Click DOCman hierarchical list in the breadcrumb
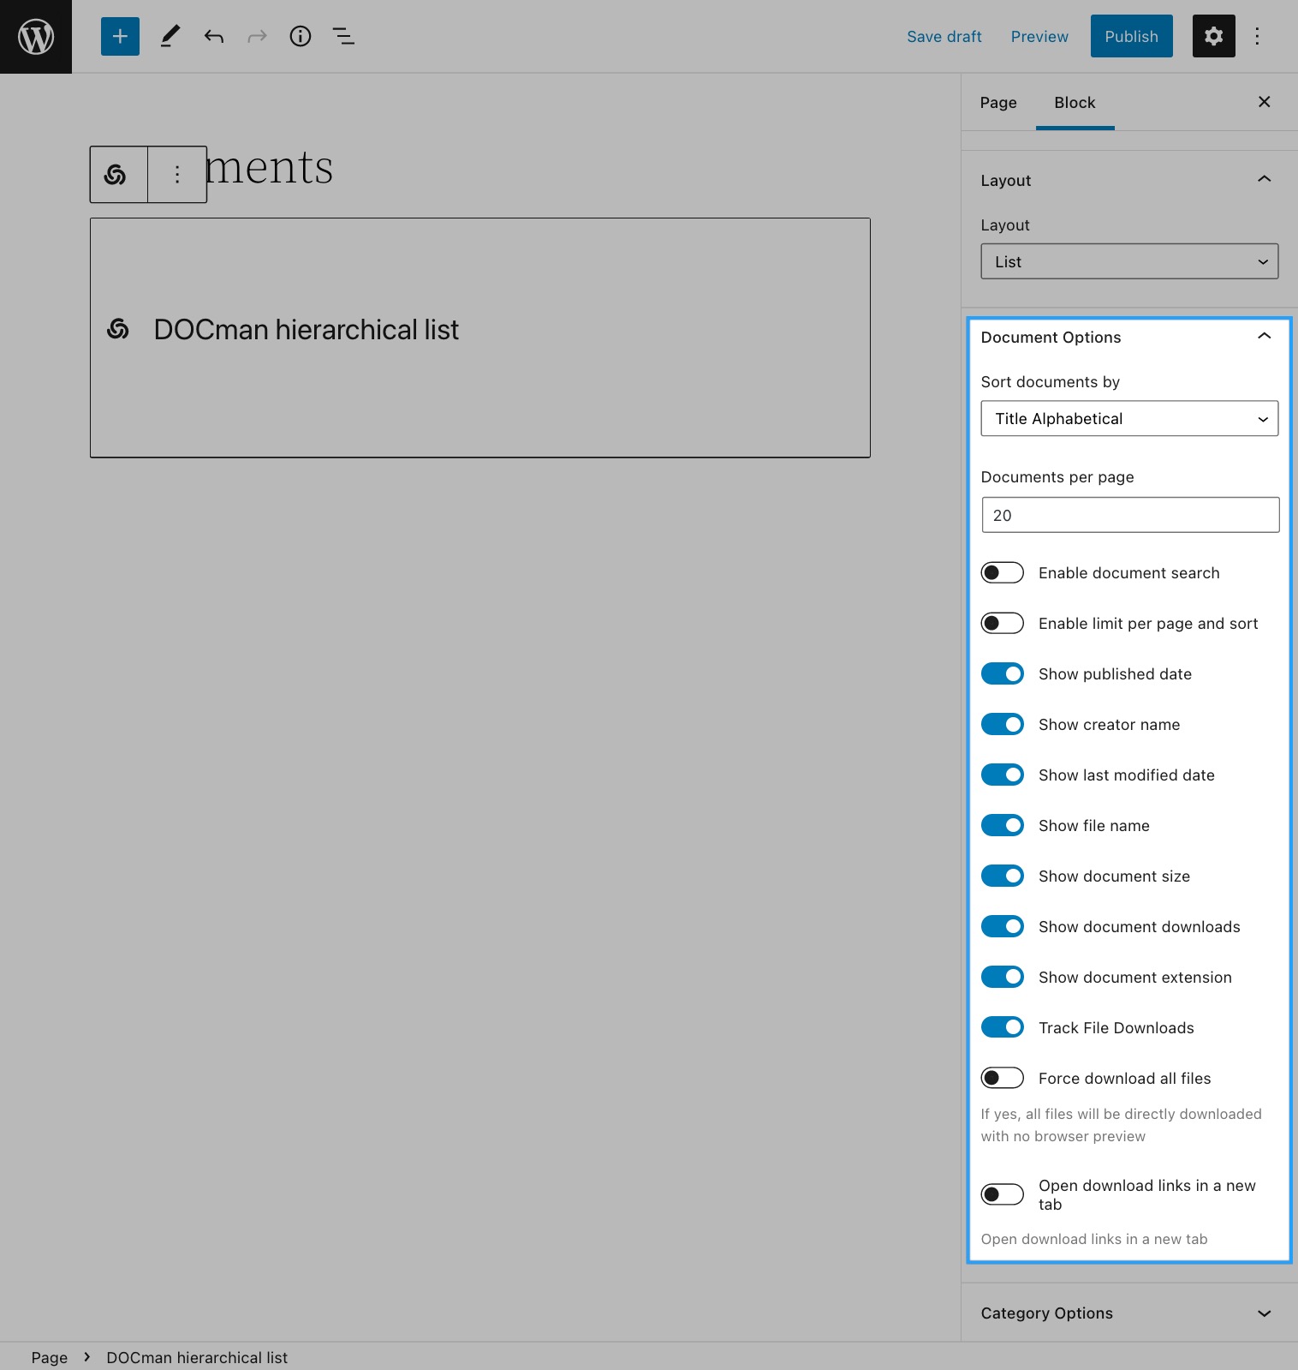Viewport: 1298px width, 1370px height. pyautogui.click(x=197, y=1357)
